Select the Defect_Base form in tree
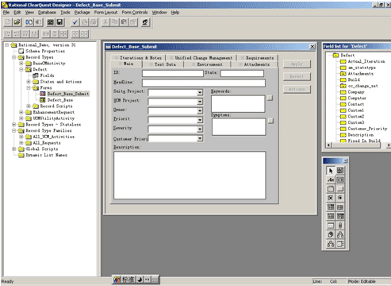391x286 pixels. click(60, 100)
